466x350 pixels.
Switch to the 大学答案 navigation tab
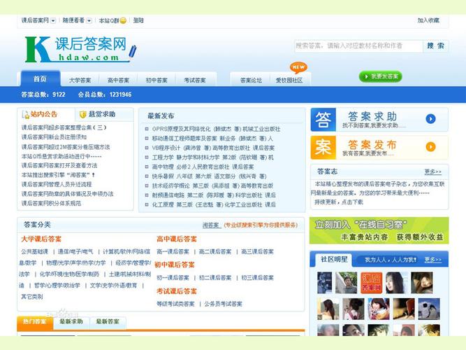coord(80,80)
